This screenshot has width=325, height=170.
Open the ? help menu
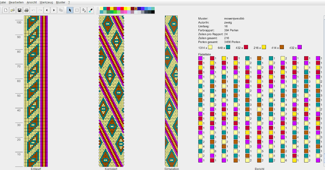[x=69, y=2]
